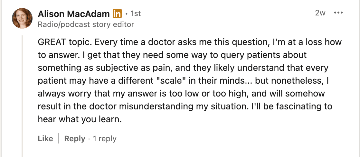
Task: Open Alison MacAdam's name link
Action: pos(74,14)
